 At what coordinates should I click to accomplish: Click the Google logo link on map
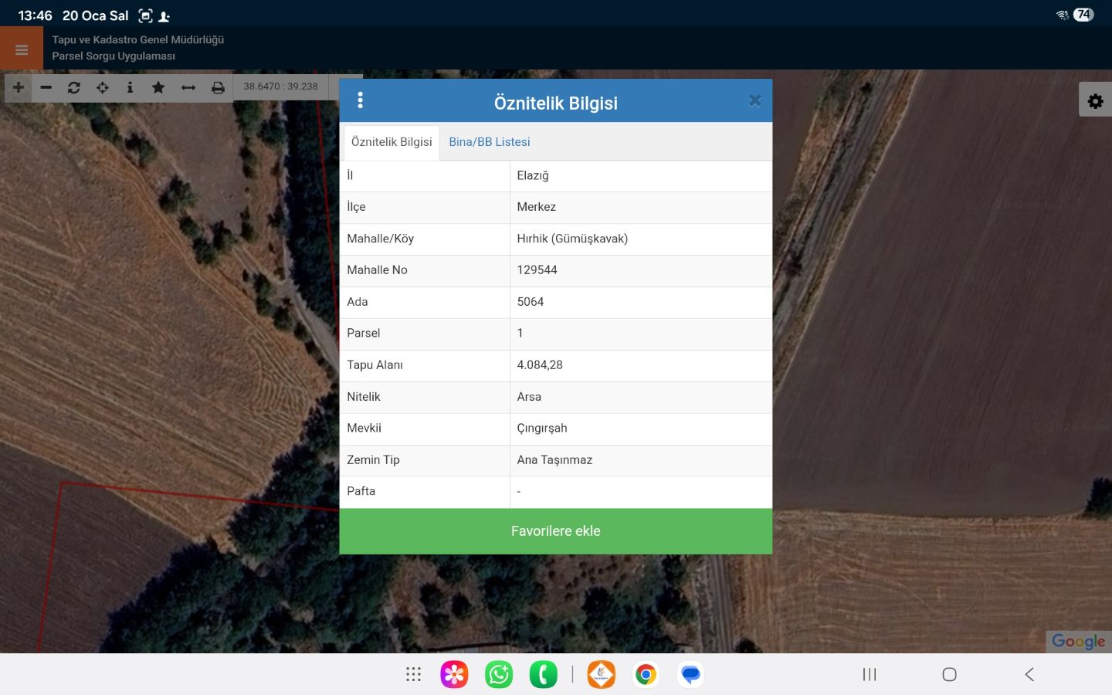(x=1078, y=641)
